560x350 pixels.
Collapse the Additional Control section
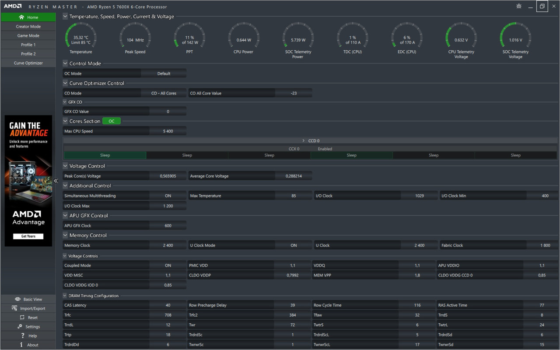coord(65,186)
